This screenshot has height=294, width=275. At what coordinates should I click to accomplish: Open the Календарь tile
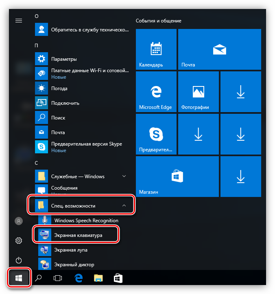pyautogui.click(x=156, y=49)
